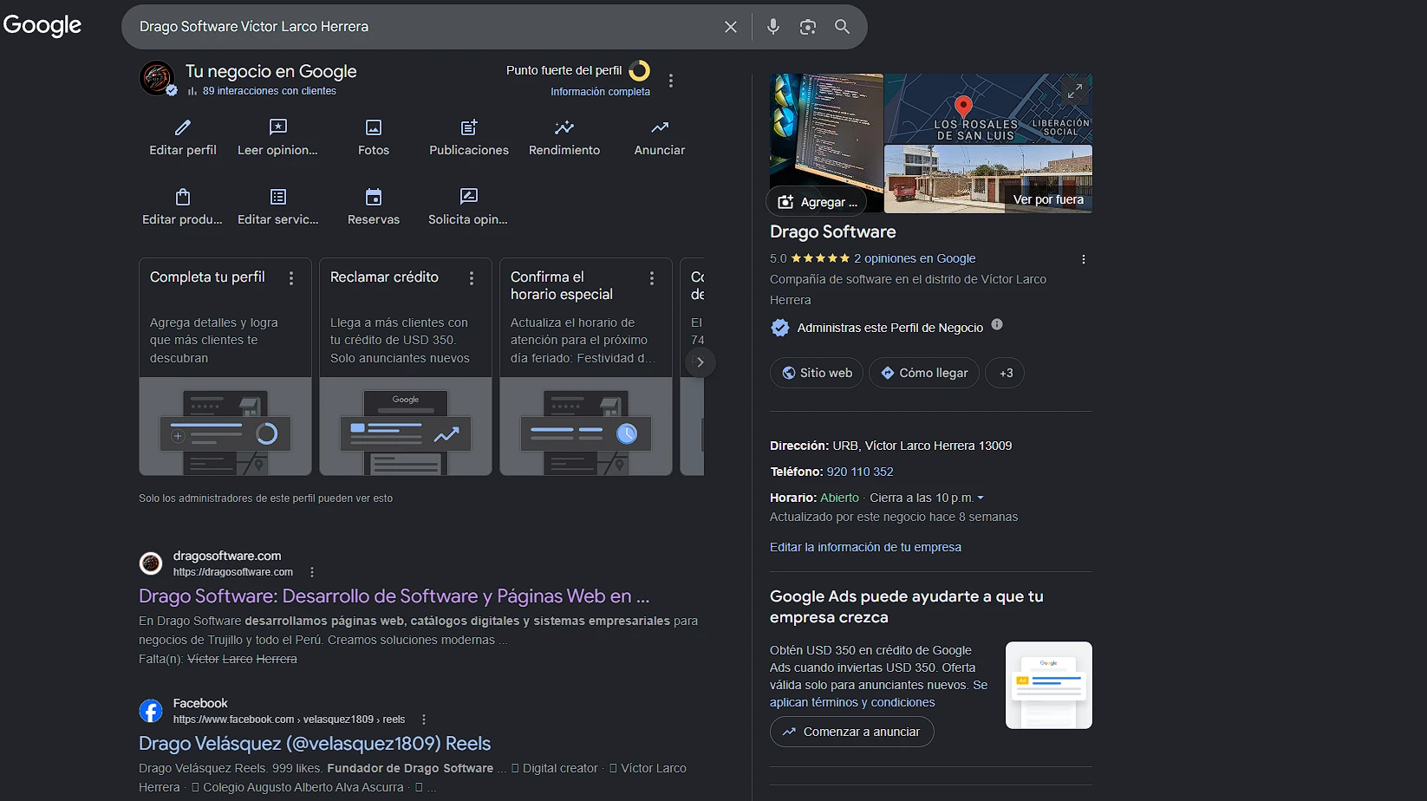Open Reservas calendar icon
The width and height of the screenshot is (1427, 801).
click(374, 197)
